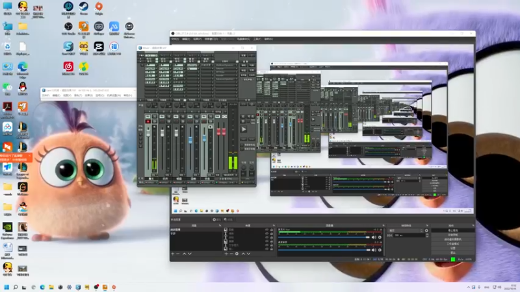Pop out the OBS Audio Mixer dock panel
The width and height of the screenshot is (520, 292).
pyautogui.click(x=383, y=225)
